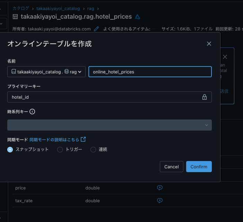Click the catalog book icon in name selector
243x222 pixels.
pos(14,71)
